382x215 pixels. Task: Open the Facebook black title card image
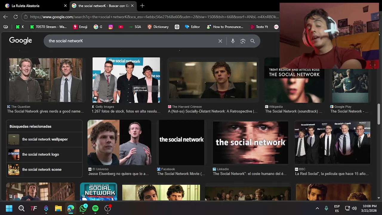[x=181, y=142]
